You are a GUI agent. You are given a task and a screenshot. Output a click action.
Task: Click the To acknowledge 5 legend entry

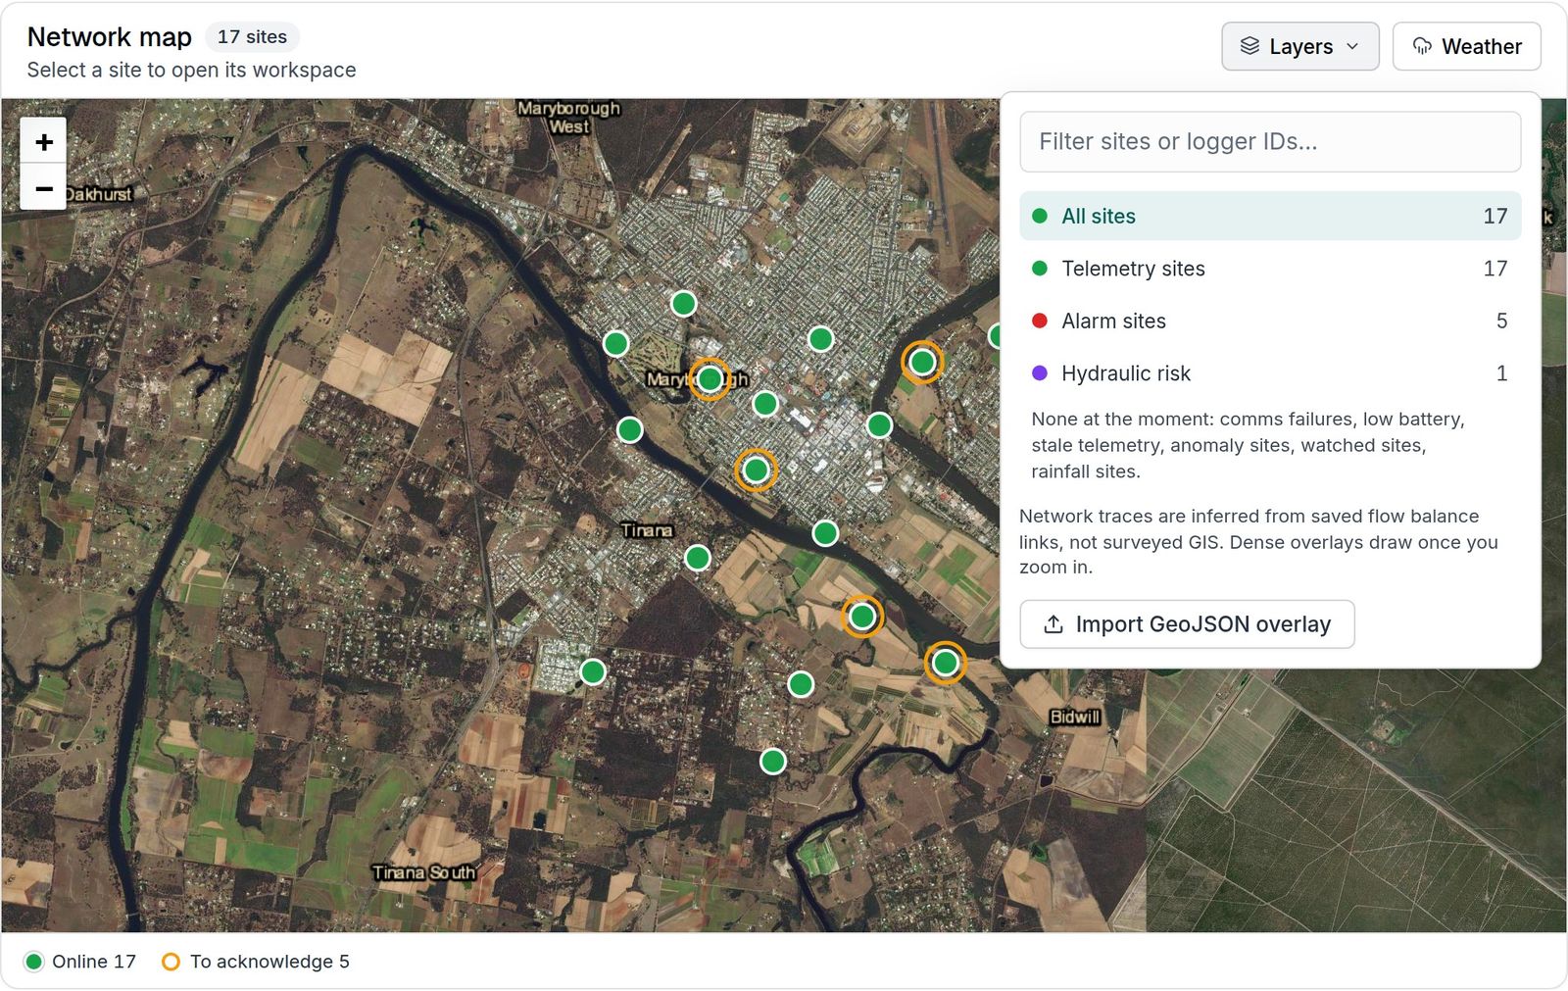click(x=255, y=962)
